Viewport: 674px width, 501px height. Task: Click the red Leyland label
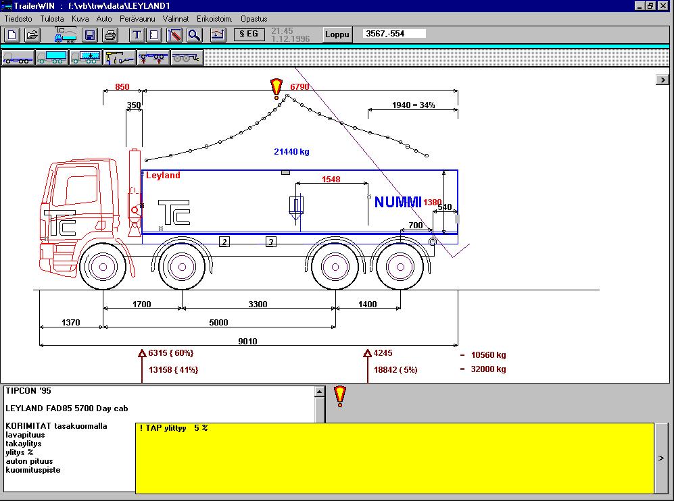tap(163, 175)
